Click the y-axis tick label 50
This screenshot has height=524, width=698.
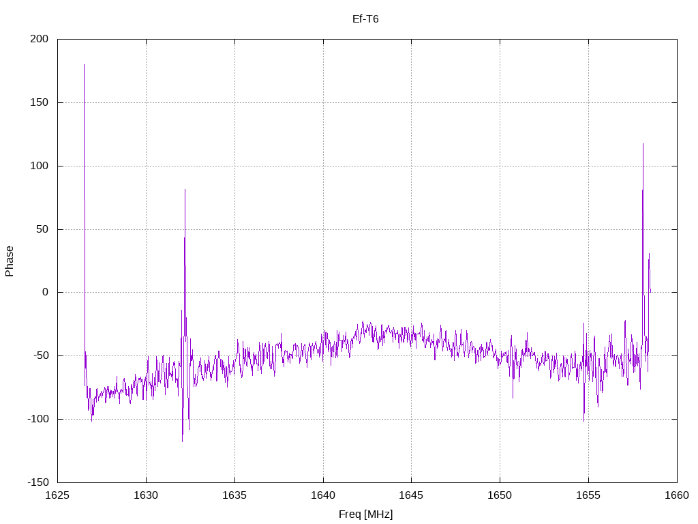(42, 229)
